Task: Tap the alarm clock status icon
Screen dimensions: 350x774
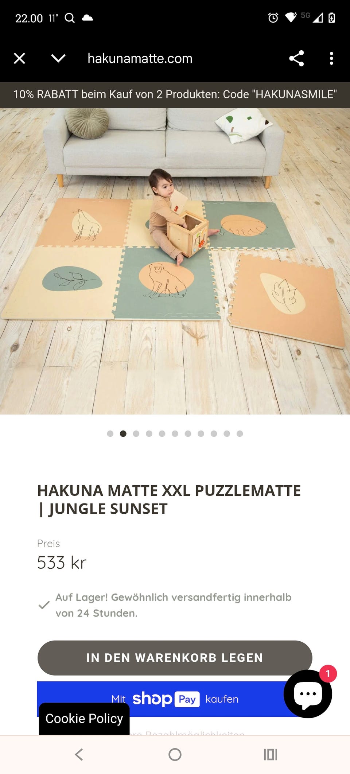Action: tap(273, 17)
